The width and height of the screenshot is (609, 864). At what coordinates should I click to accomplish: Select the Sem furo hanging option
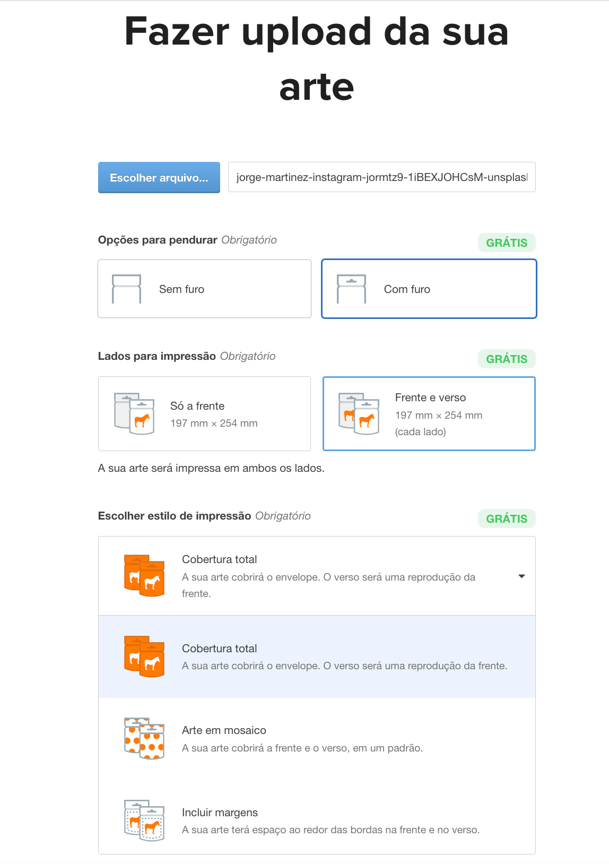pyautogui.click(x=204, y=289)
